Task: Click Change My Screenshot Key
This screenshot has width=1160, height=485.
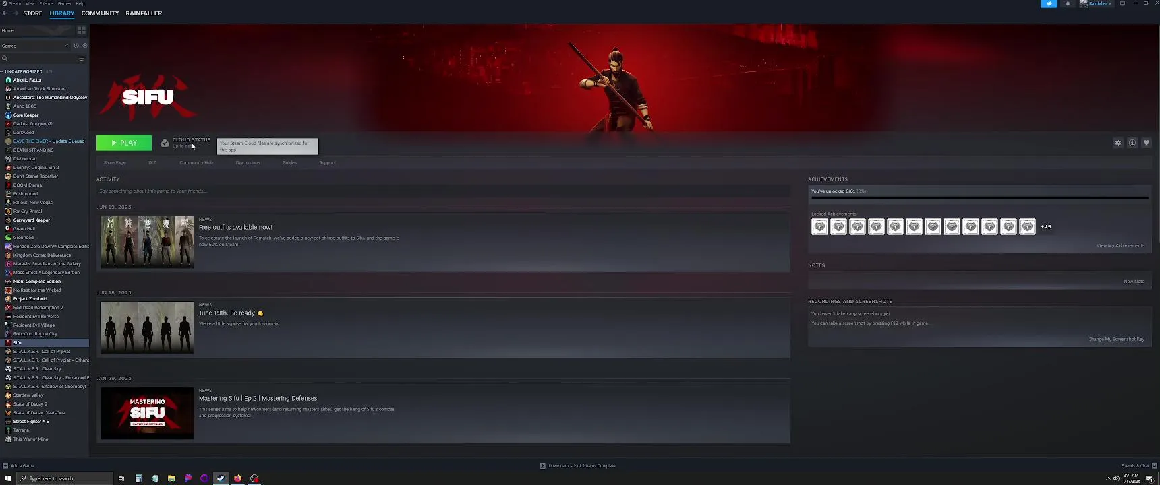Action: 1116,339
